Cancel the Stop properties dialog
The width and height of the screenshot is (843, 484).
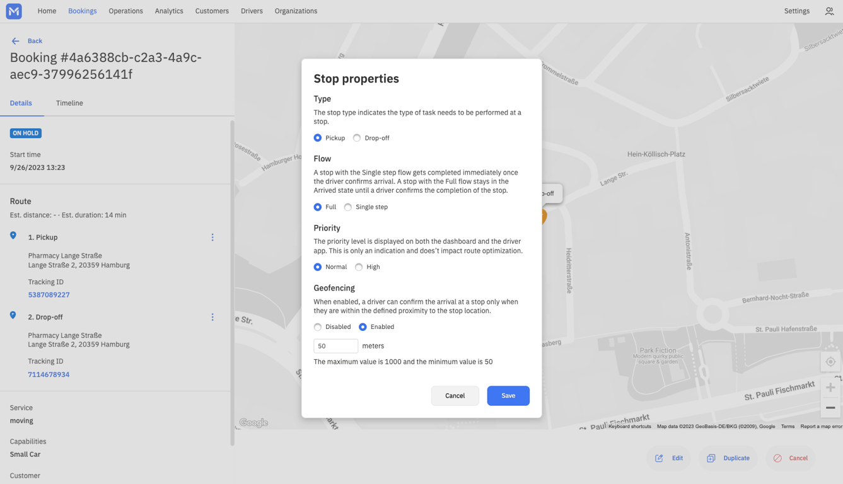point(455,396)
